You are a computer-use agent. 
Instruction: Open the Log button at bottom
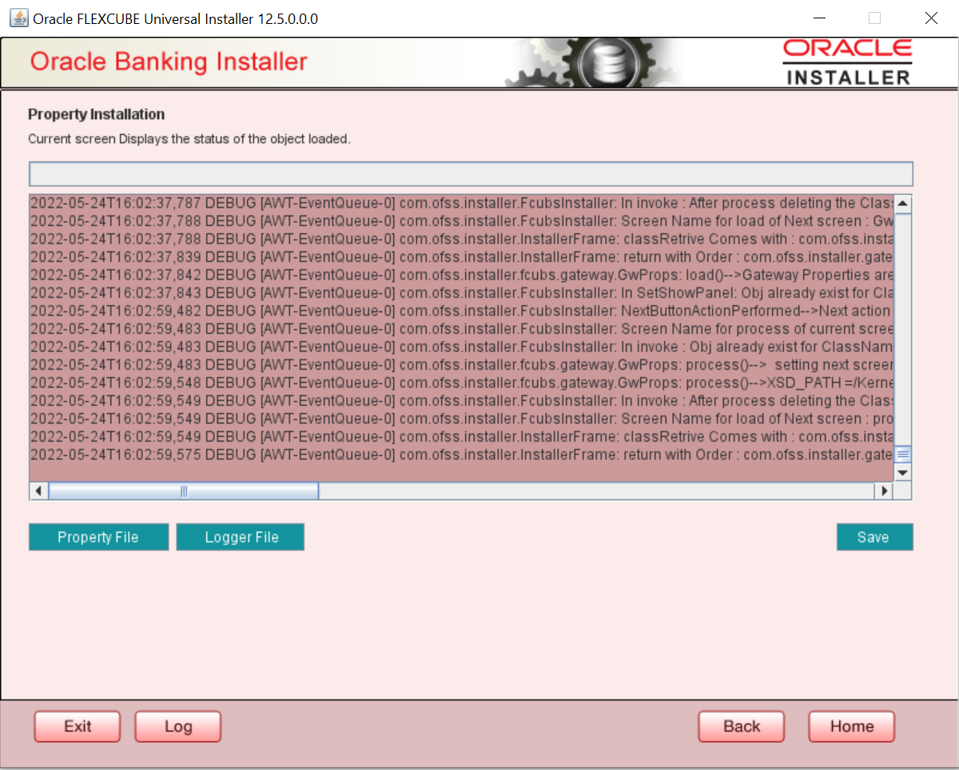[178, 726]
